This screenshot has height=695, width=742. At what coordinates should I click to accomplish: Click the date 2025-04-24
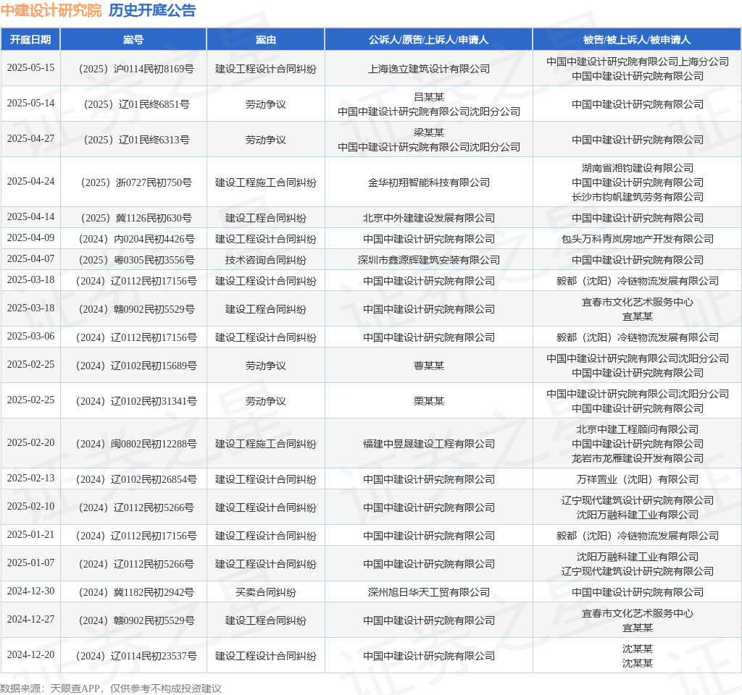click(30, 181)
